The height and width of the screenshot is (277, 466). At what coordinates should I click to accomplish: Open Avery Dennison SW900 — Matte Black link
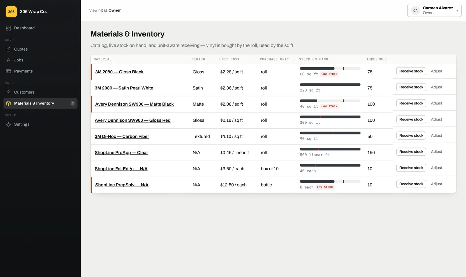point(134,104)
